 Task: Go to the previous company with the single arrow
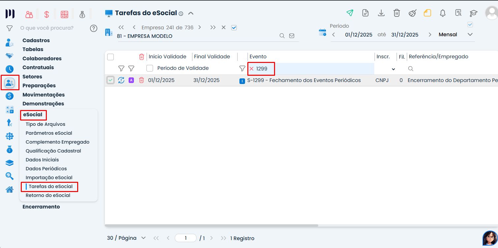click(134, 27)
